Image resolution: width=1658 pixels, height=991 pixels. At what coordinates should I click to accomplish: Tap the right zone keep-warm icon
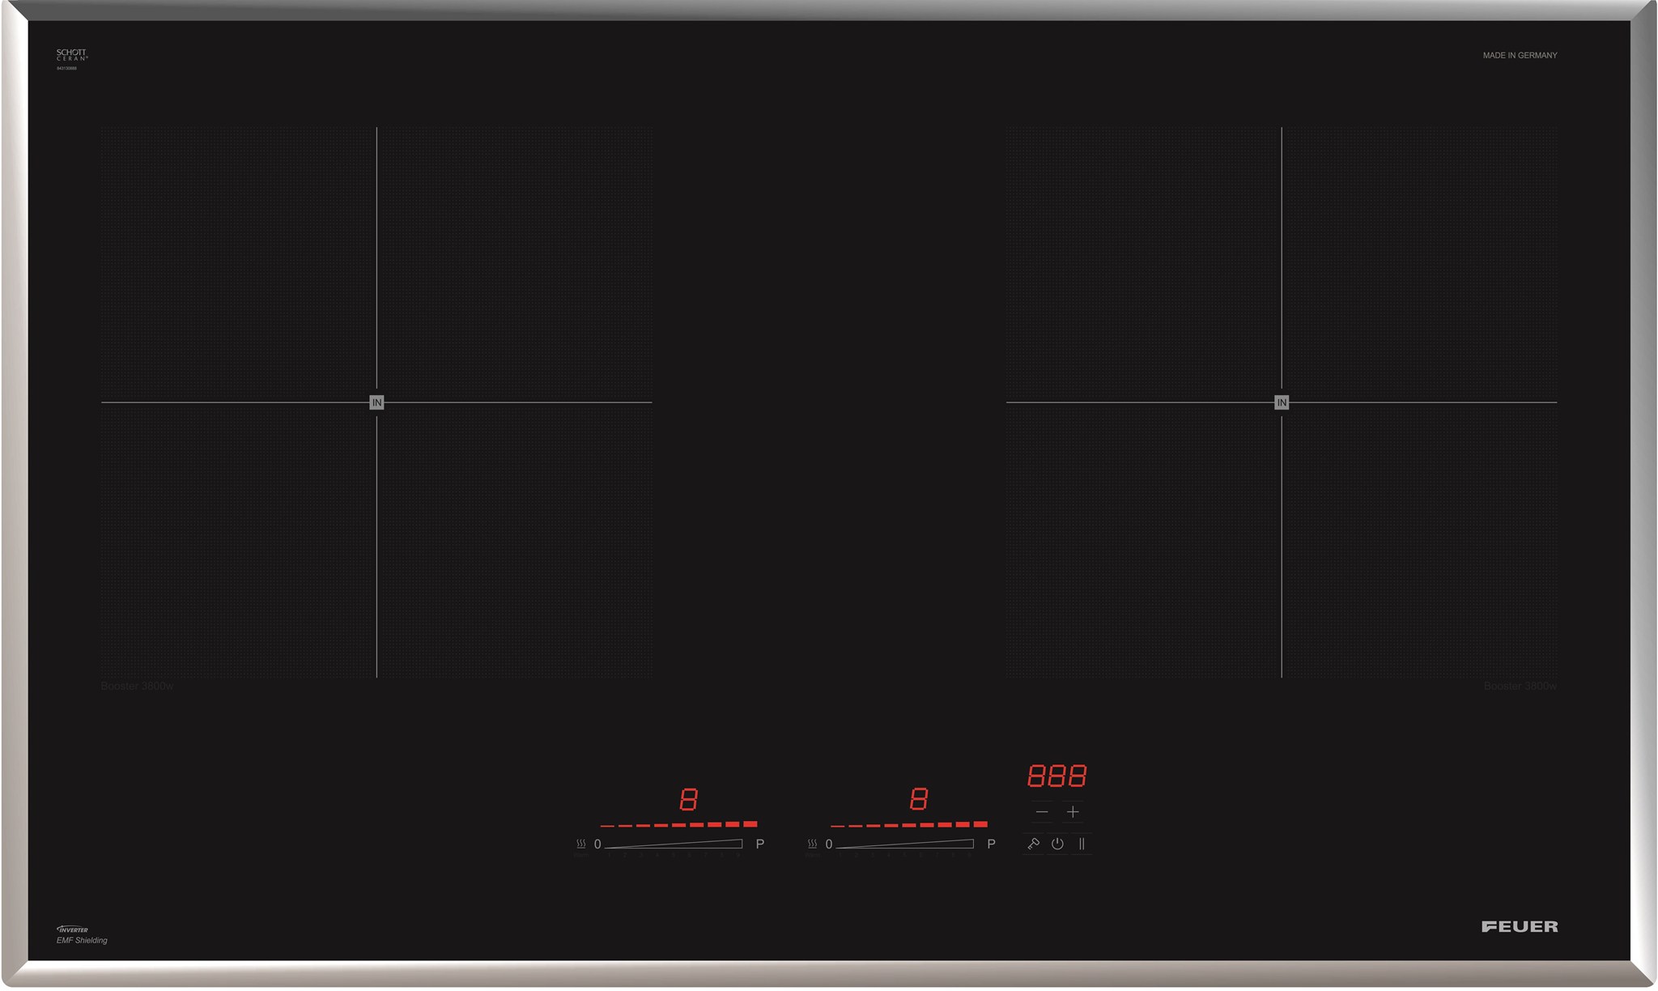click(812, 844)
